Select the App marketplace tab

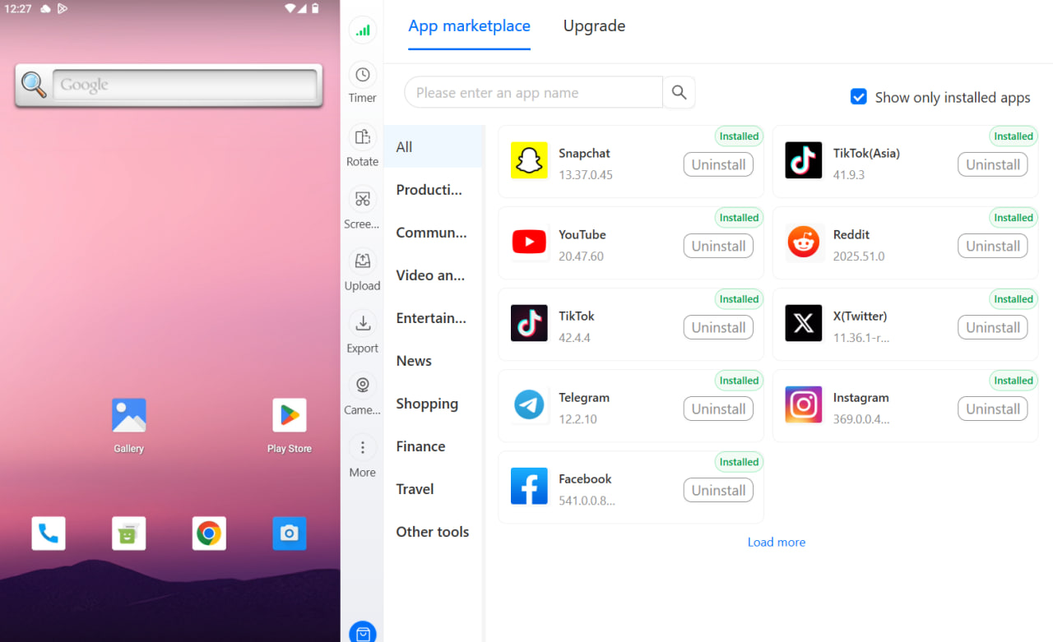pos(469,26)
